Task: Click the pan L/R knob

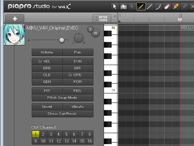Action: coord(78,38)
